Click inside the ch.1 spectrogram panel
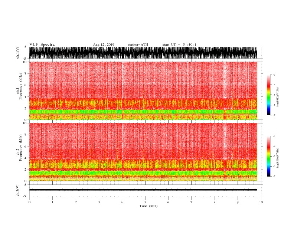Viewport: 294px width, 227px height. click(143, 91)
